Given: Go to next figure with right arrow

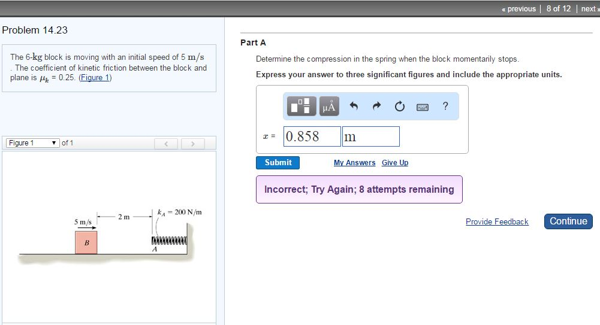Looking at the screenshot, I should [x=192, y=144].
